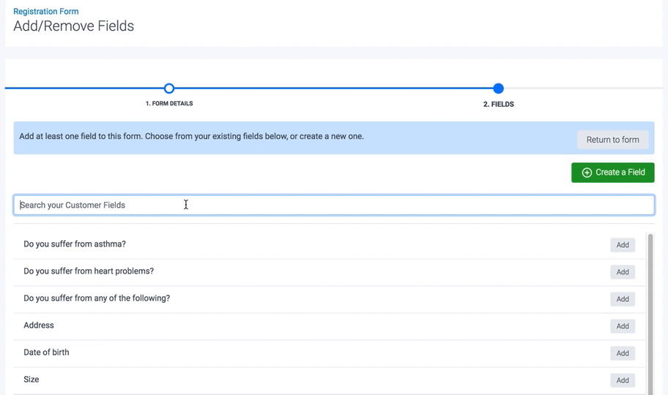Screen dimensions: 668x395
Task: Focus the Search your Customer Fields box
Action: 333,206
